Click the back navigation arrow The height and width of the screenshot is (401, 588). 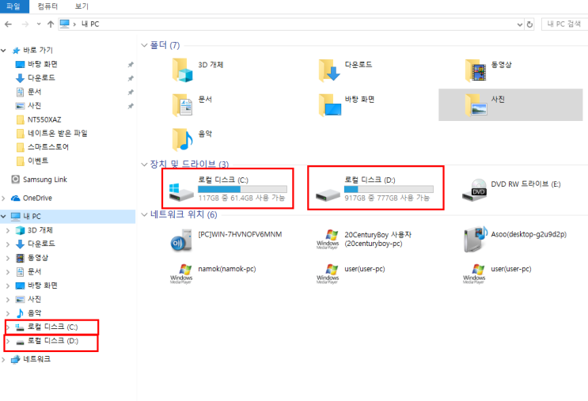8,25
